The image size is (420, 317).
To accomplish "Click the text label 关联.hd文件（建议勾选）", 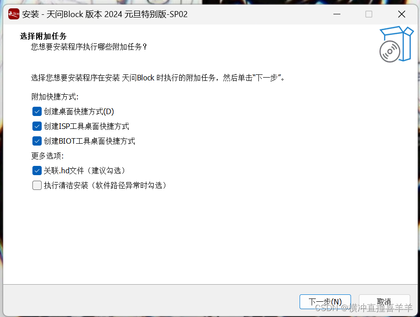I will point(84,171).
